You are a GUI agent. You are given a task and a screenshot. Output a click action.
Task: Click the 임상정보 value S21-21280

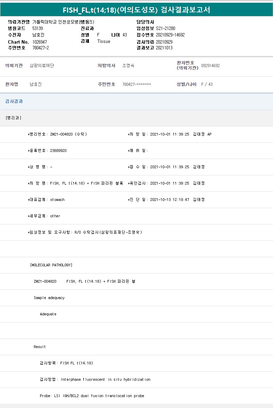coord(165,29)
